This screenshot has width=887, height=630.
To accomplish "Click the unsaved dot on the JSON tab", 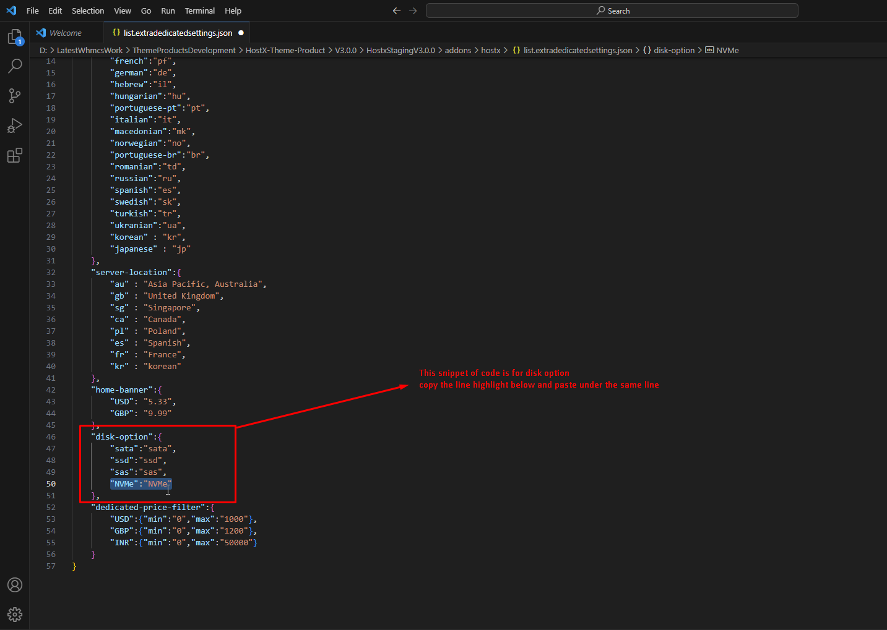I will pos(241,33).
